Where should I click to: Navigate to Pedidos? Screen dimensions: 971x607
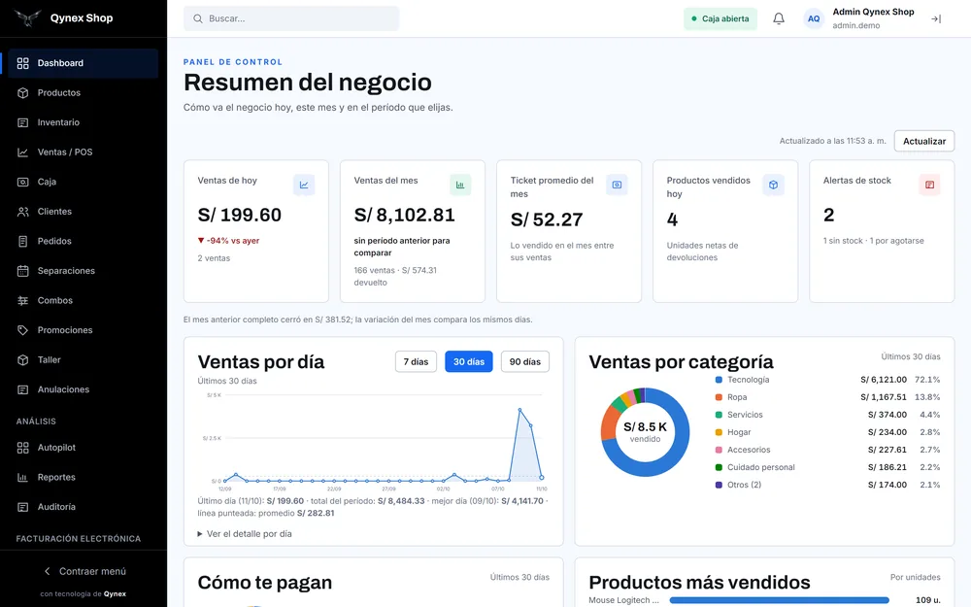pos(83,242)
